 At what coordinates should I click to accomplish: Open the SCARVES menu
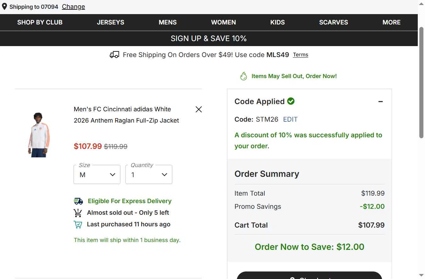[x=334, y=22]
